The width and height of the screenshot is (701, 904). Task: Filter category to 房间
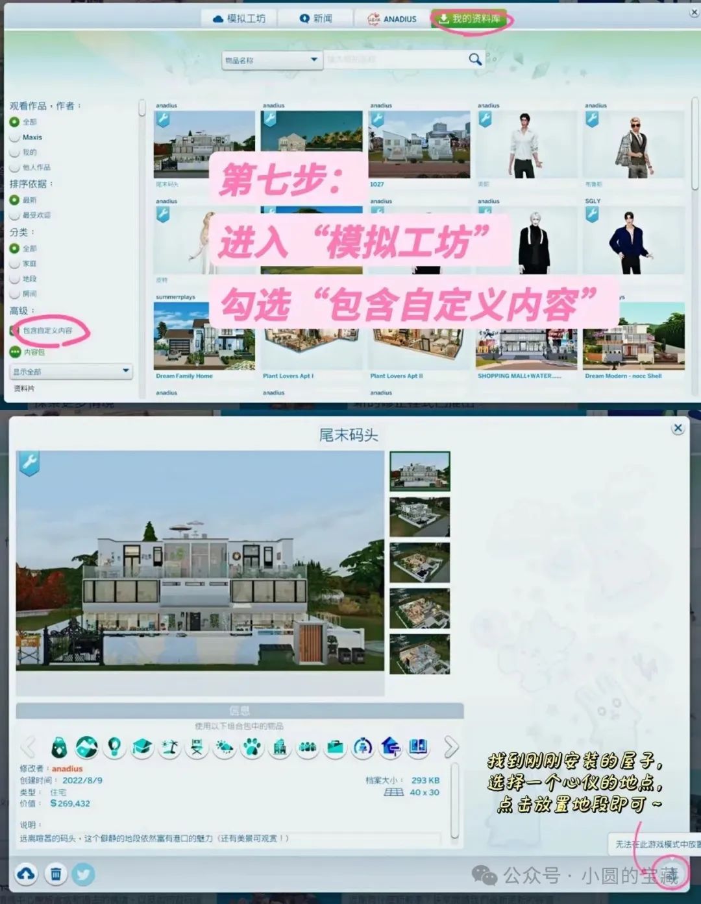coord(14,294)
